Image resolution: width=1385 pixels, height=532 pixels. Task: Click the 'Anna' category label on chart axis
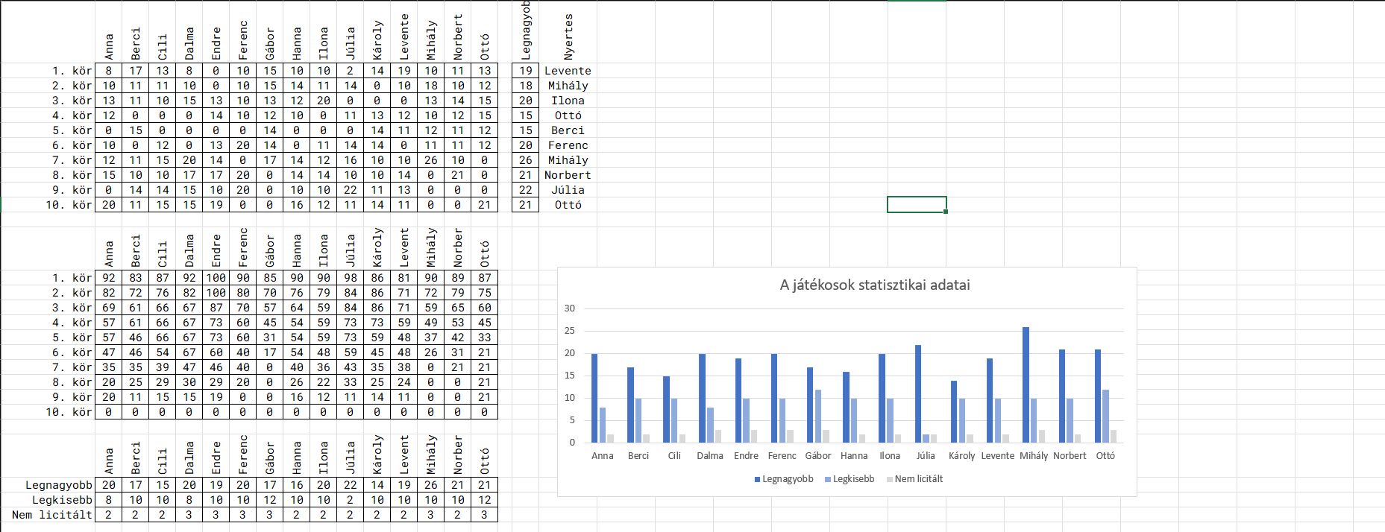602,456
